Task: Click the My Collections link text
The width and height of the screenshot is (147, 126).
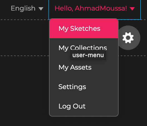Action: pyautogui.click(x=83, y=48)
